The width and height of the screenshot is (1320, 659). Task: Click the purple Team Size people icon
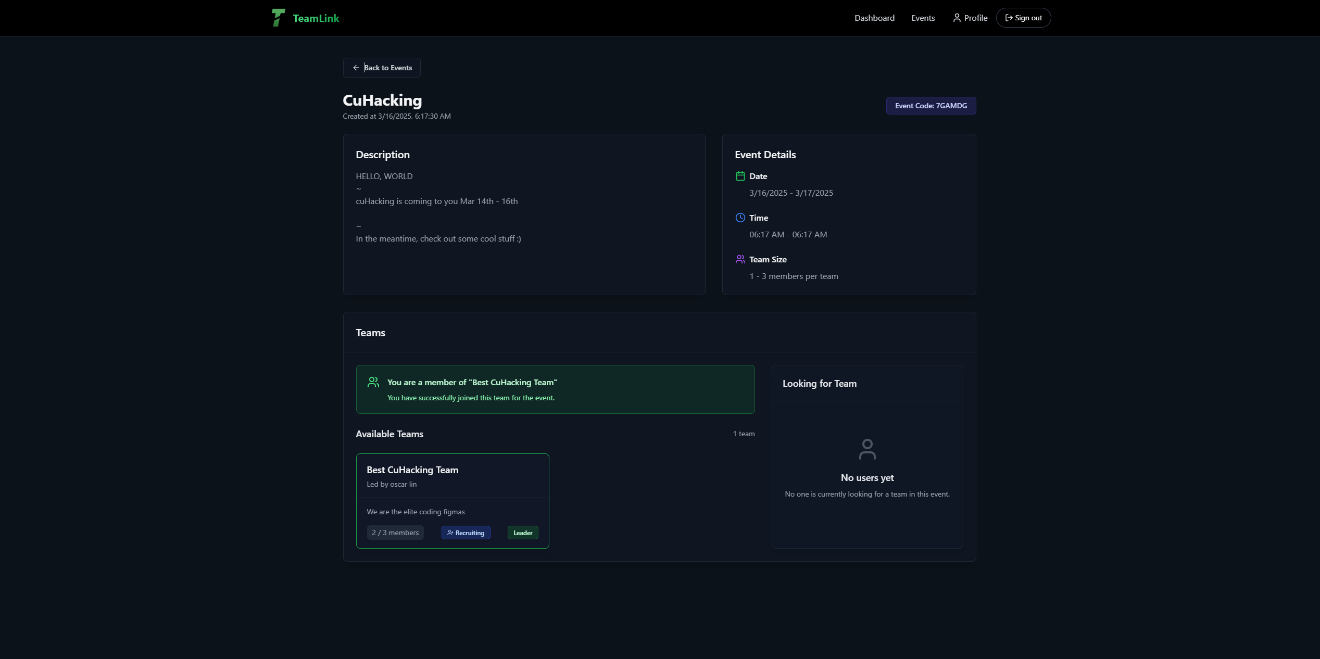coord(740,259)
